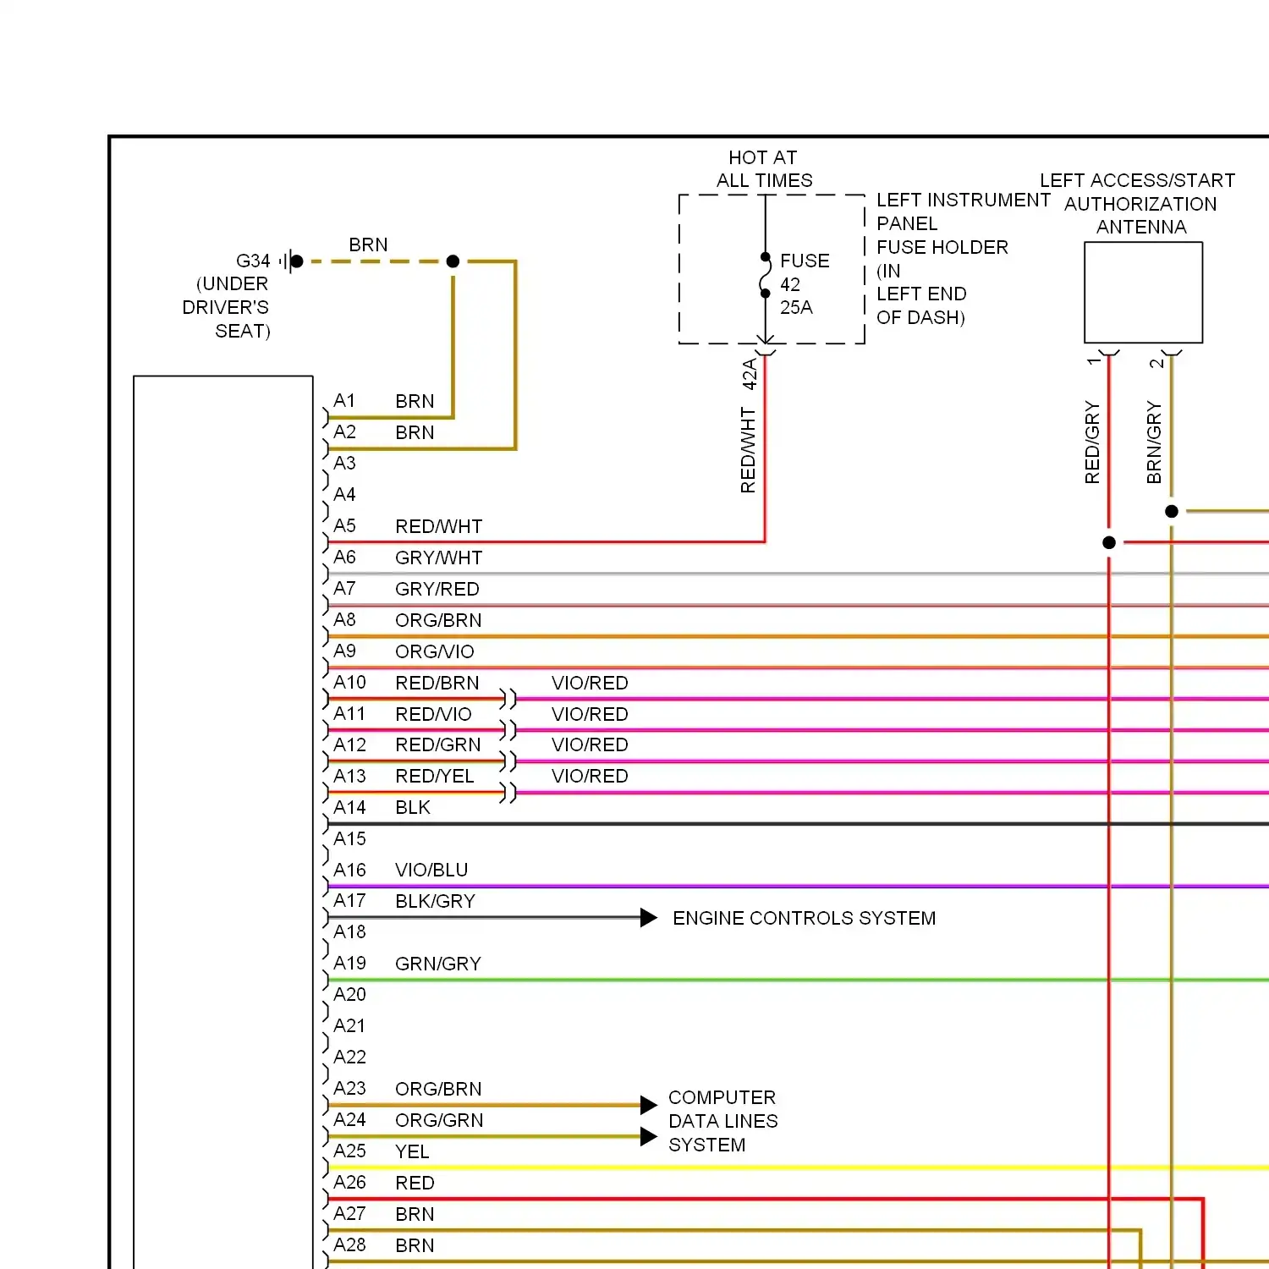Click the ORG/BRN label at A23
The height and width of the screenshot is (1269, 1269).
click(x=438, y=1089)
